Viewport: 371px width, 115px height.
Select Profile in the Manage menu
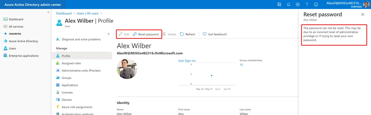click(82, 56)
